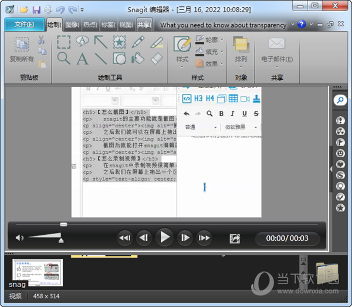Switch to the Draw (绘制) tab
The width and height of the screenshot is (352, 307).
(55, 25)
